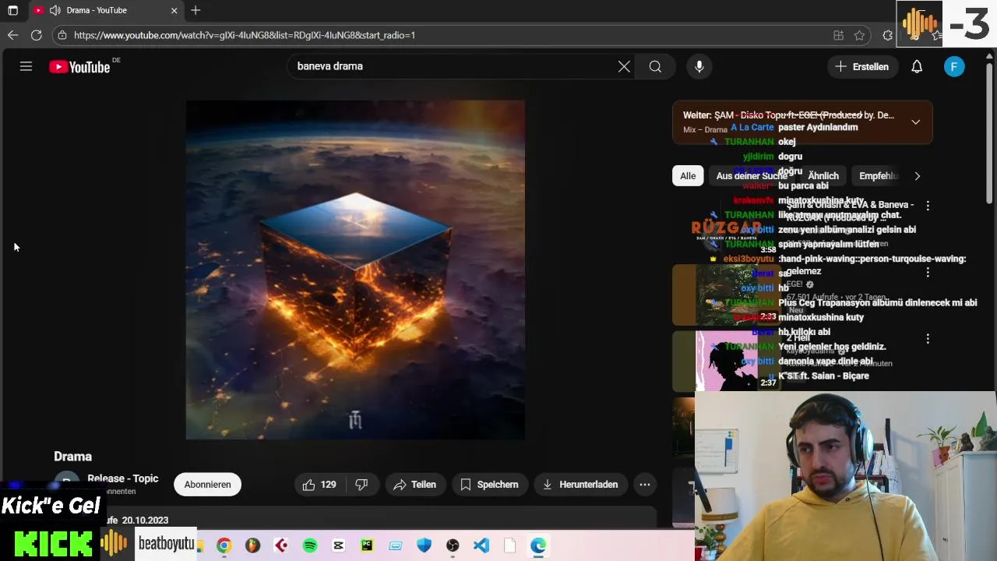Mute the tab via speaker icon

pos(55,10)
